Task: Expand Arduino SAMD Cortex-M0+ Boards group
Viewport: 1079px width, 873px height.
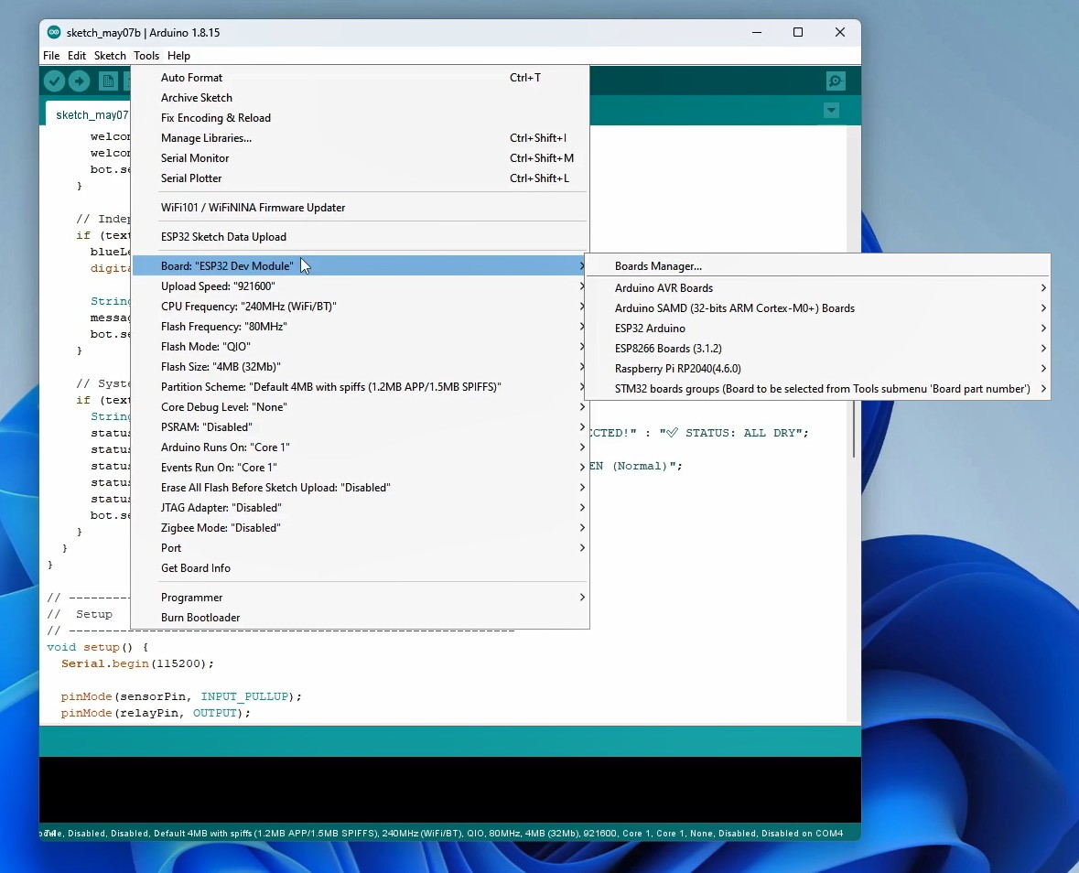Action: coord(817,308)
